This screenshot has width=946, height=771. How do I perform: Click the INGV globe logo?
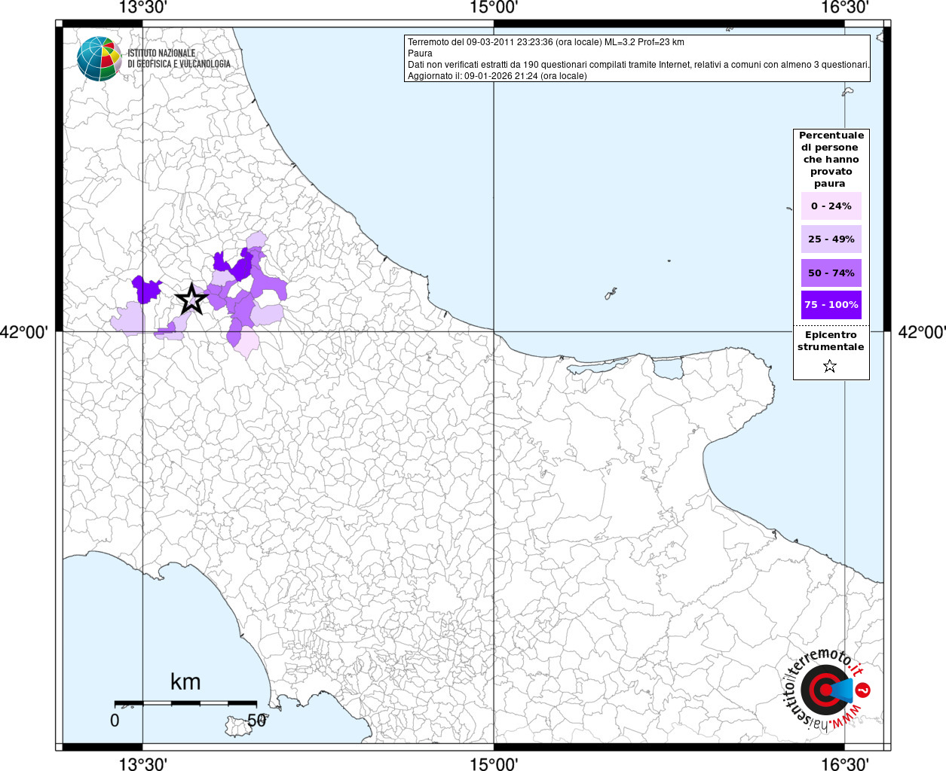pyautogui.click(x=99, y=58)
